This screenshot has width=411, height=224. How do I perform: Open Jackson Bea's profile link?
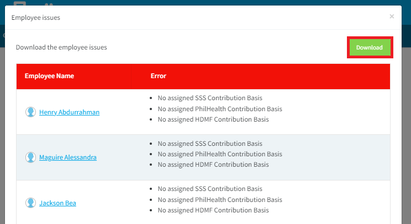pyautogui.click(x=57, y=203)
